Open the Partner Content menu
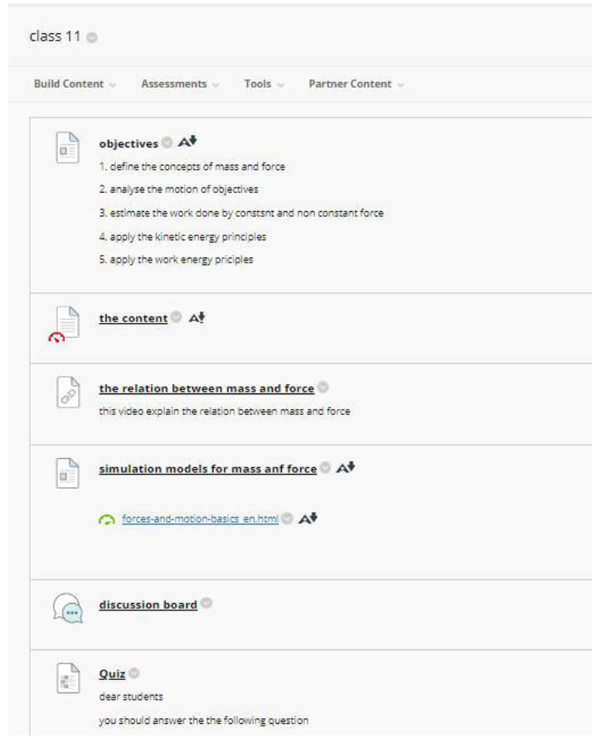The width and height of the screenshot is (615, 738). click(356, 84)
